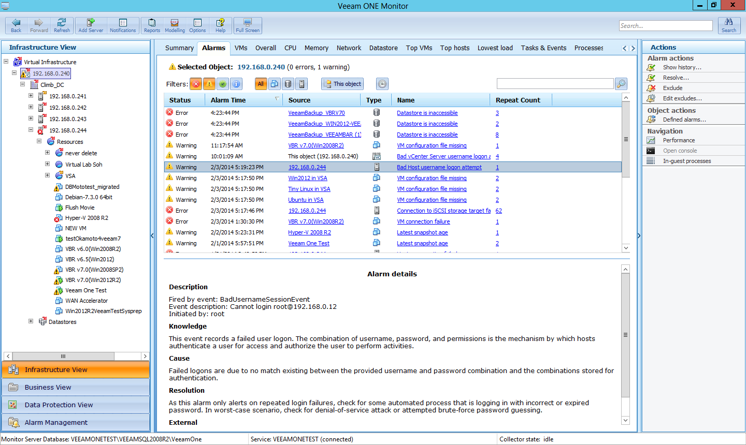Focus the top Search input field
This screenshot has height=445, width=746.
click(x=666, y=26)
